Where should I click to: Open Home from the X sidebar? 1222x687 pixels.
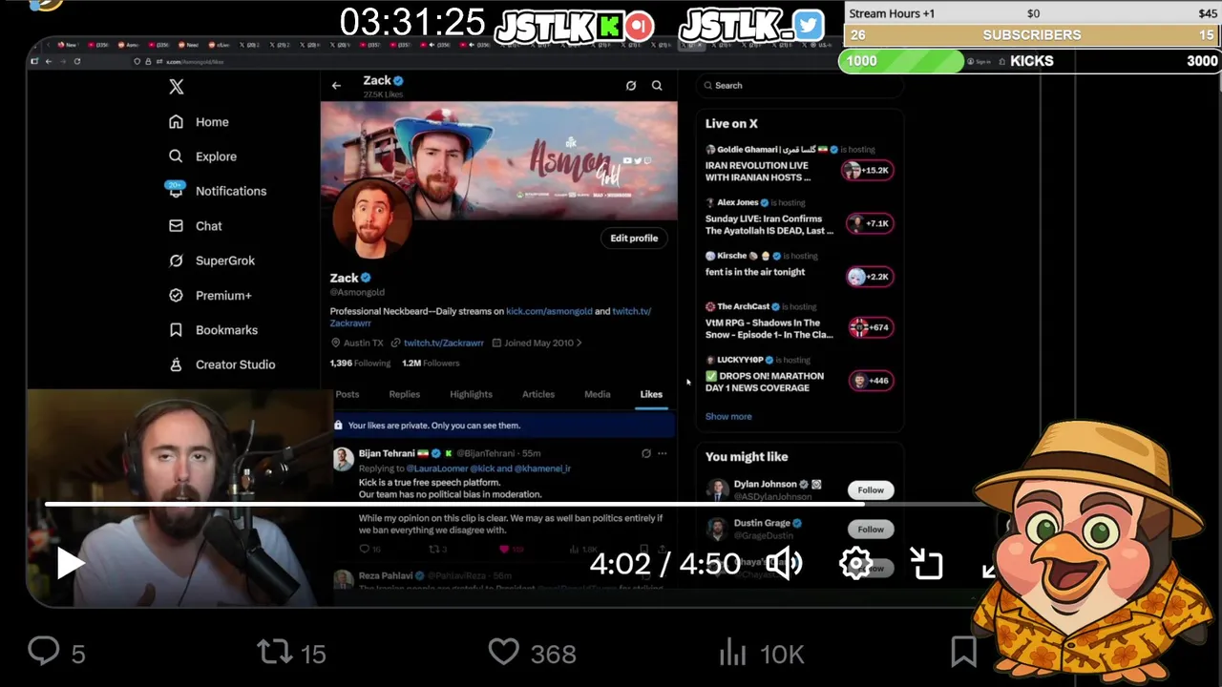tap(199, 122)
